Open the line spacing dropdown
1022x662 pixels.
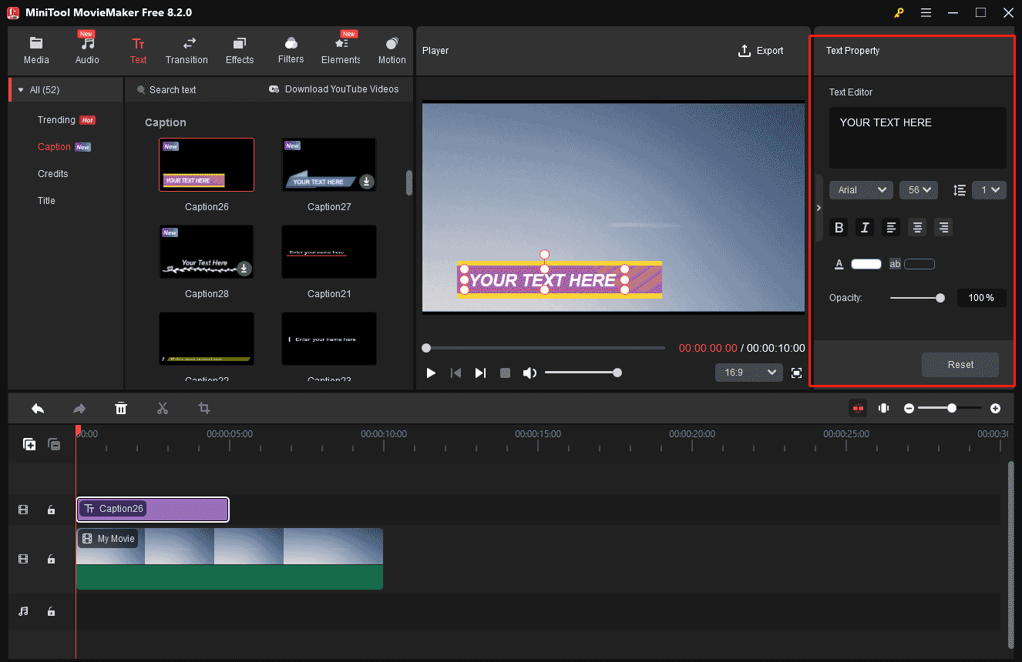pyautogui.click(x=989, y=190)
